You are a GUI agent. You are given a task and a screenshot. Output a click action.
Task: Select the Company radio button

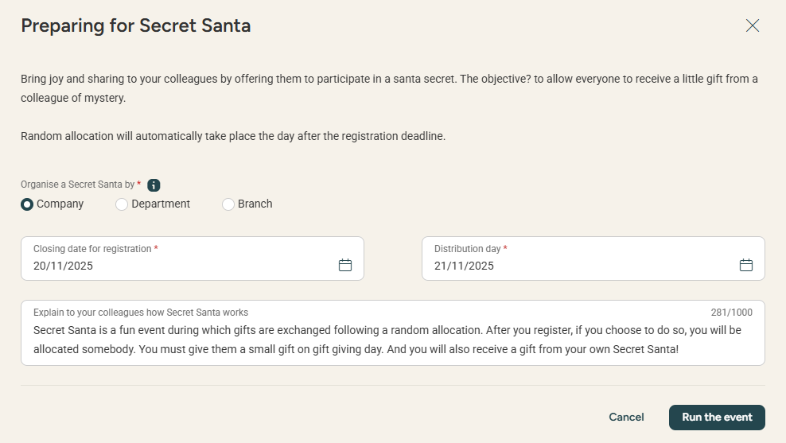tap(28, 204)
